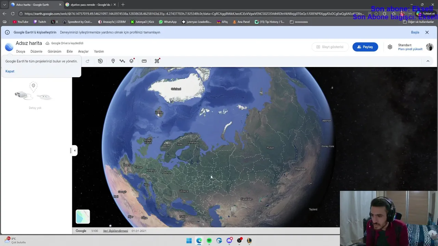
Task: Click Planı şimdi yükselt link
Action: pyautogui.click(x=410, y=49)
